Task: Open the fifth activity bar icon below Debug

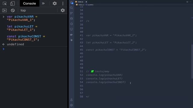Action: tap(71, 24)
